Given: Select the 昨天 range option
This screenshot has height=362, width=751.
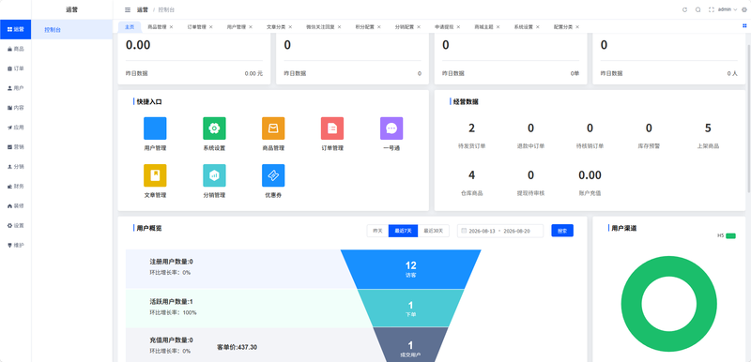Looking at the screenshot, I should tap(378, 231).
